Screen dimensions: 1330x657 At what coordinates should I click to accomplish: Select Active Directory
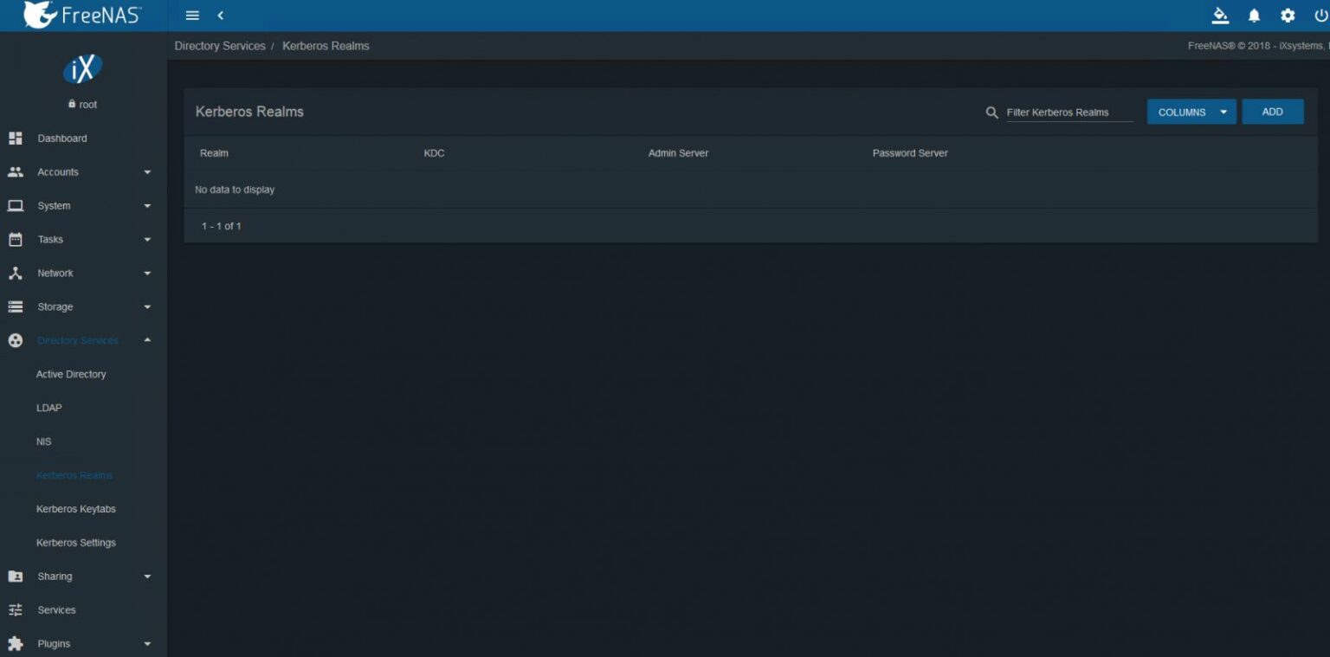point(71,375)
